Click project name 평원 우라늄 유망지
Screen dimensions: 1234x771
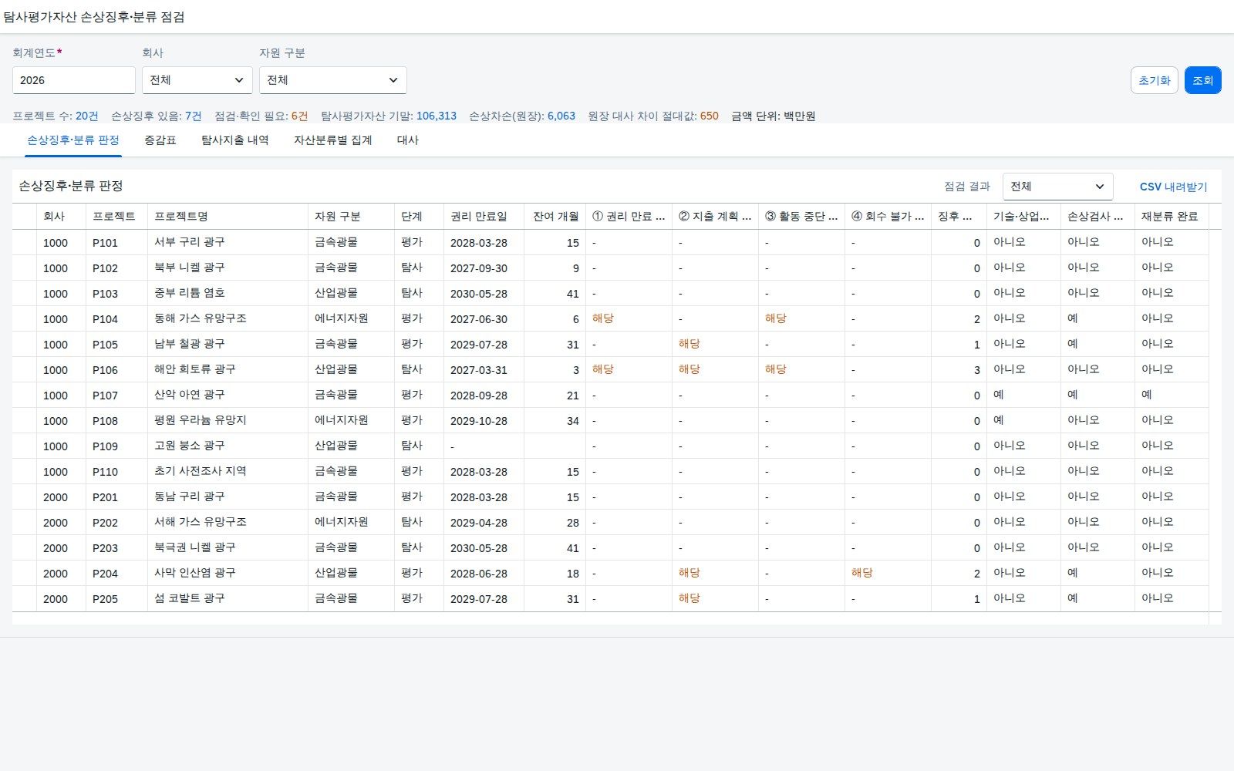[x=201, y=420]
